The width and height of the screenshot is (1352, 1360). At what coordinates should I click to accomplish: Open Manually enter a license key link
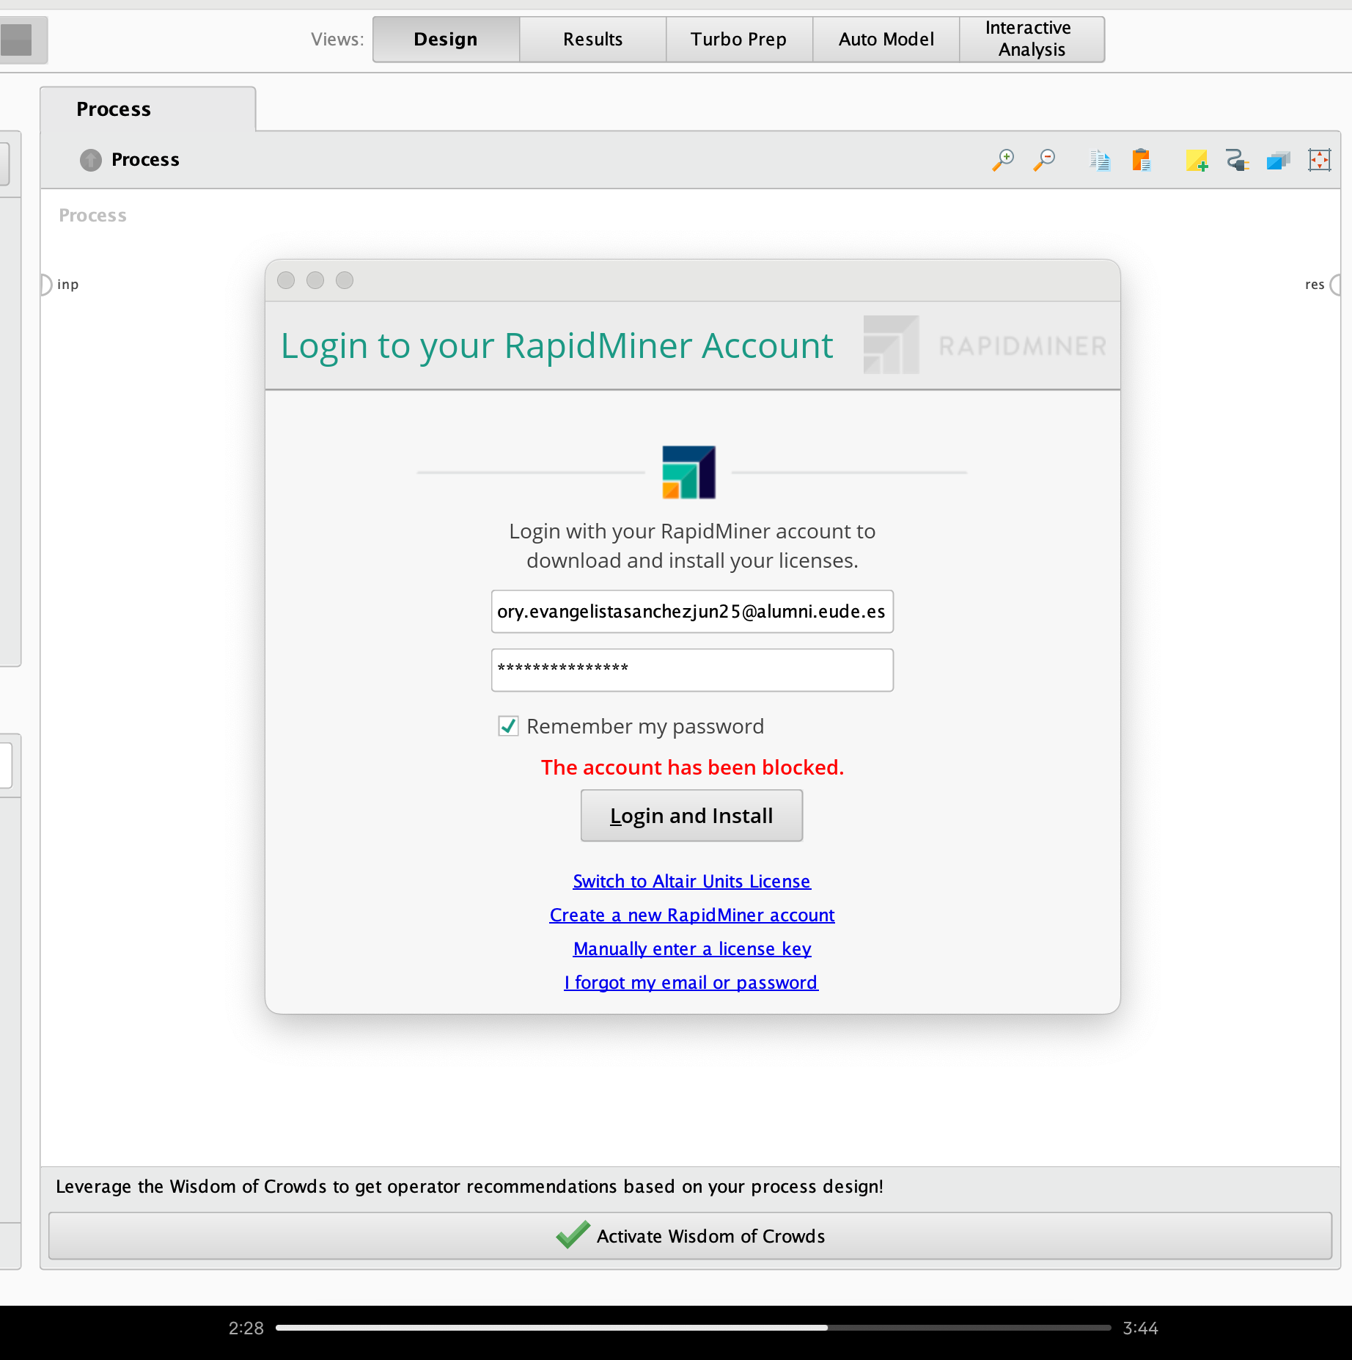691,948
